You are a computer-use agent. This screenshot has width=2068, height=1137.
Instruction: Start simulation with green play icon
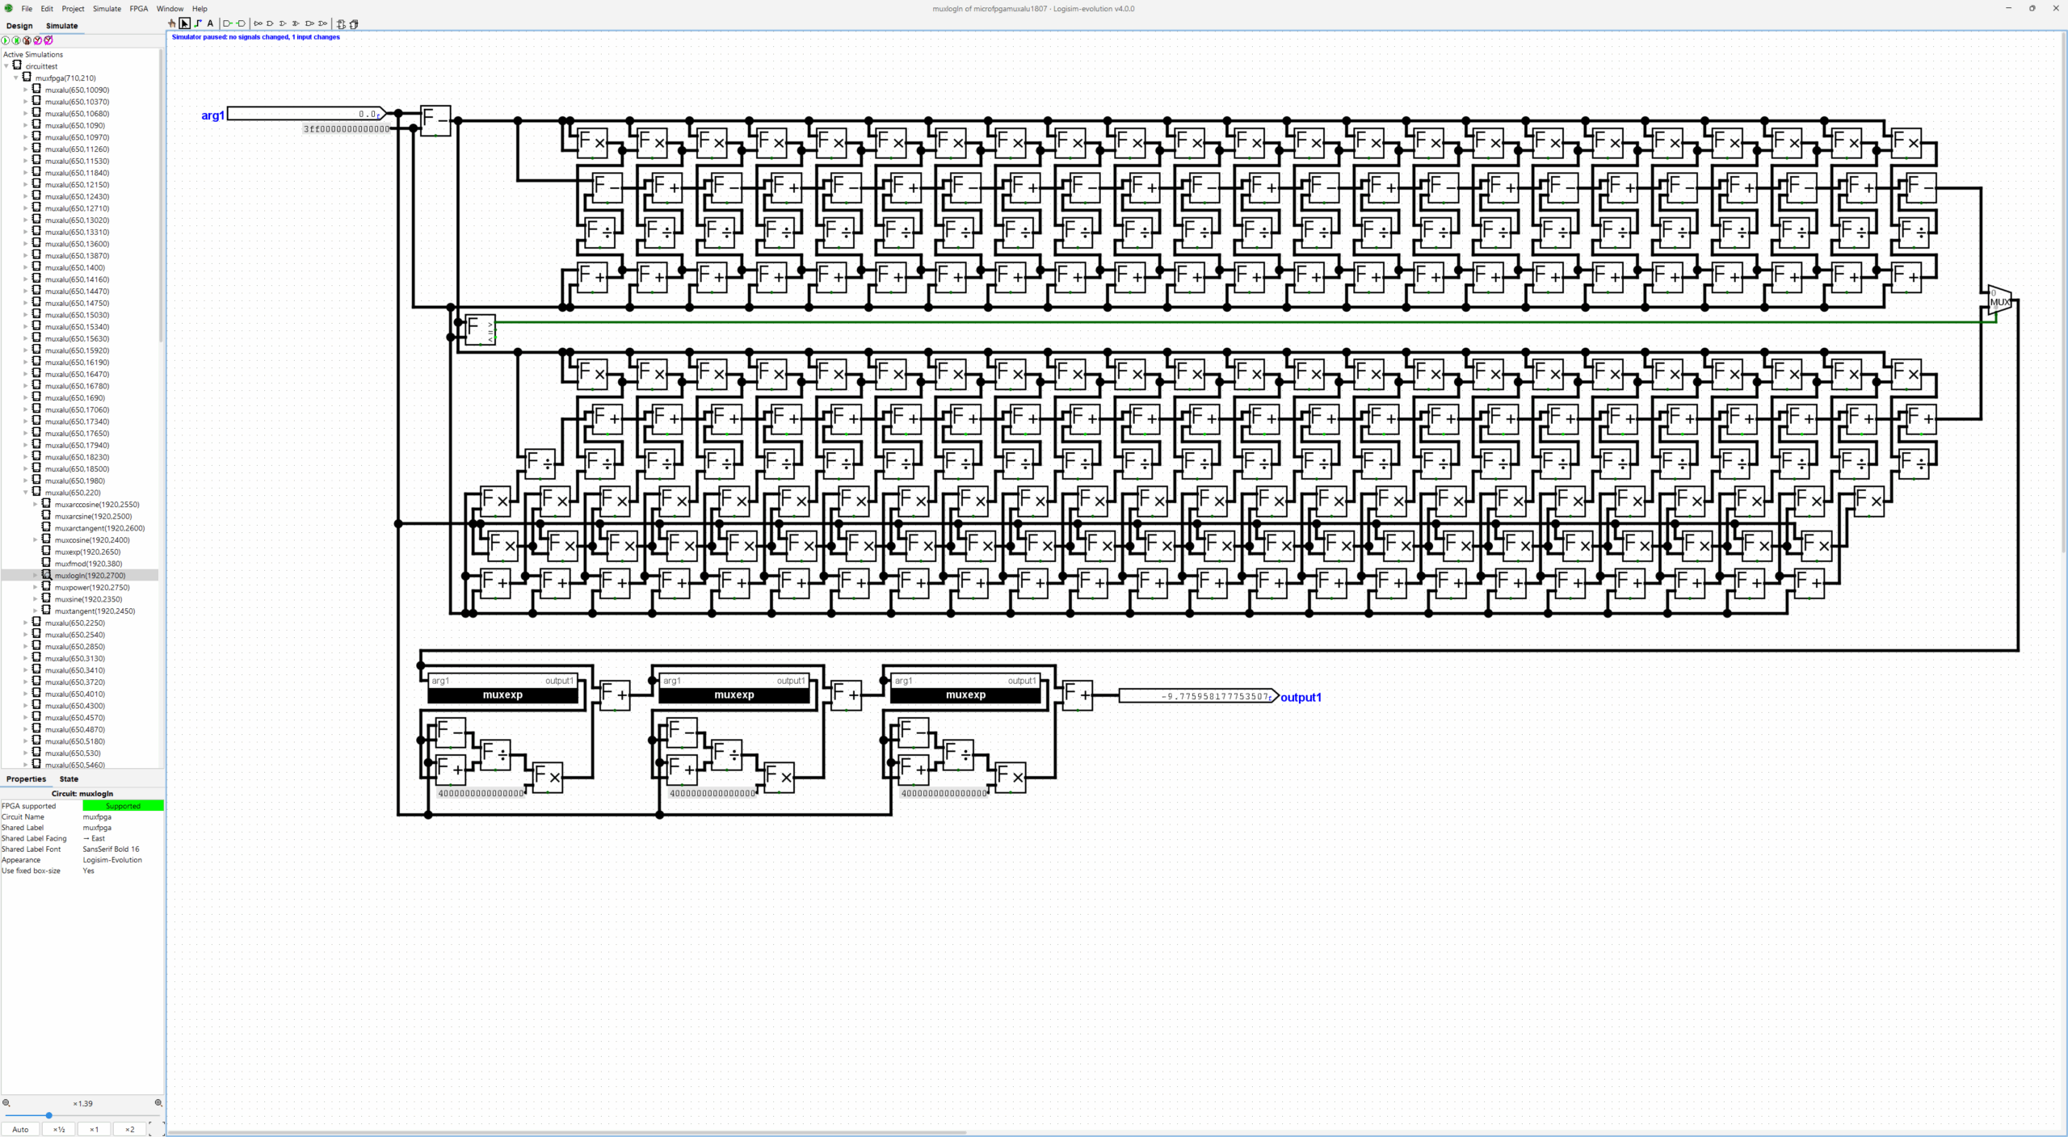(6, 40)
